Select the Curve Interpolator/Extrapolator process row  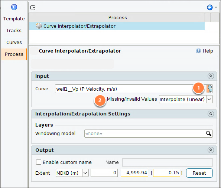coord(117,26)
